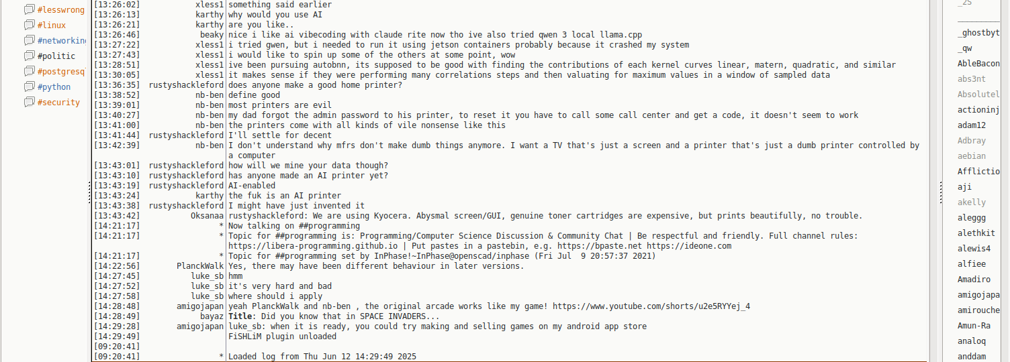The height and width of the screenshot is (362, 1010).
Task: Click the #networking channel chat icon
Action: [29, 41]
